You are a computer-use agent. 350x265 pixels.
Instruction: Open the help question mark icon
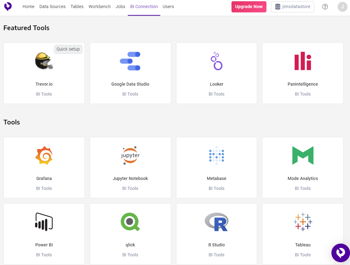[325, 7]
